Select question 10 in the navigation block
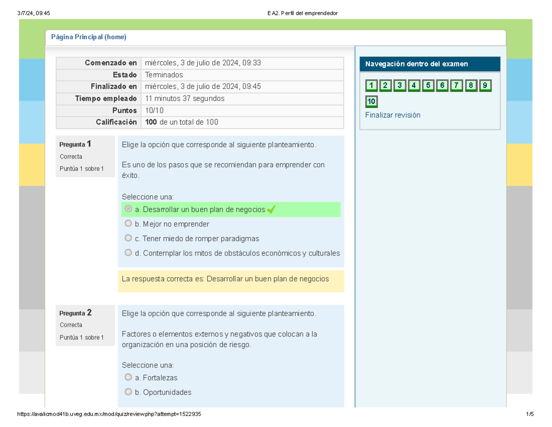This screenshot has width=552, height=427. [x=371, y=101]
